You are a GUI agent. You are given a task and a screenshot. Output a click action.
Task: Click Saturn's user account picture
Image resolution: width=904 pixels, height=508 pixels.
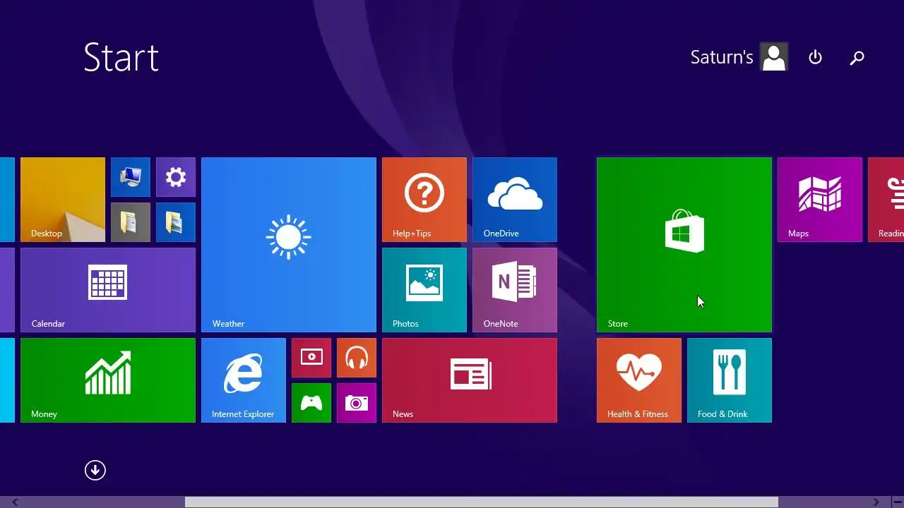[x=774, y=57]
